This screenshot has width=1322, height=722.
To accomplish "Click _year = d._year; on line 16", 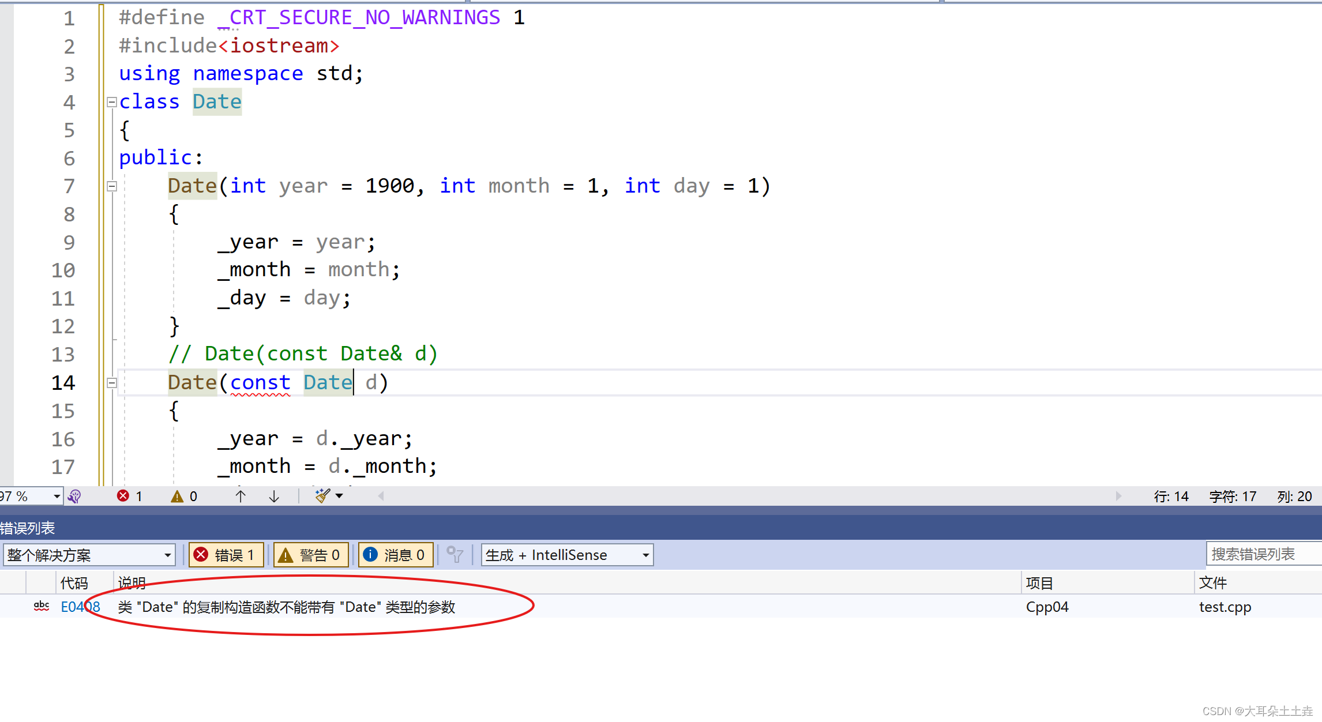I will (x=315, y=439).
